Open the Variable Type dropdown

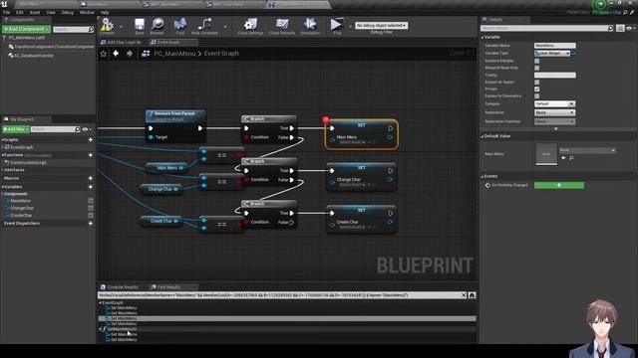552,53
